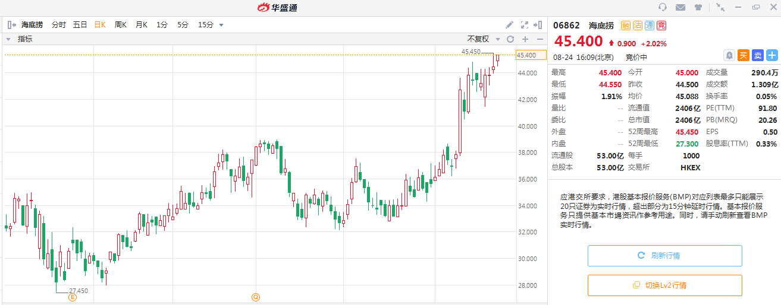Click the 27.450 low price label on chart

[x=79, y=291]
